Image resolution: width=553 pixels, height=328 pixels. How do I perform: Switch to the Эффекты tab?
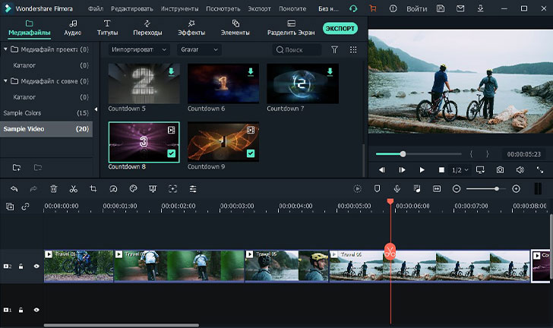click(191, 28)
